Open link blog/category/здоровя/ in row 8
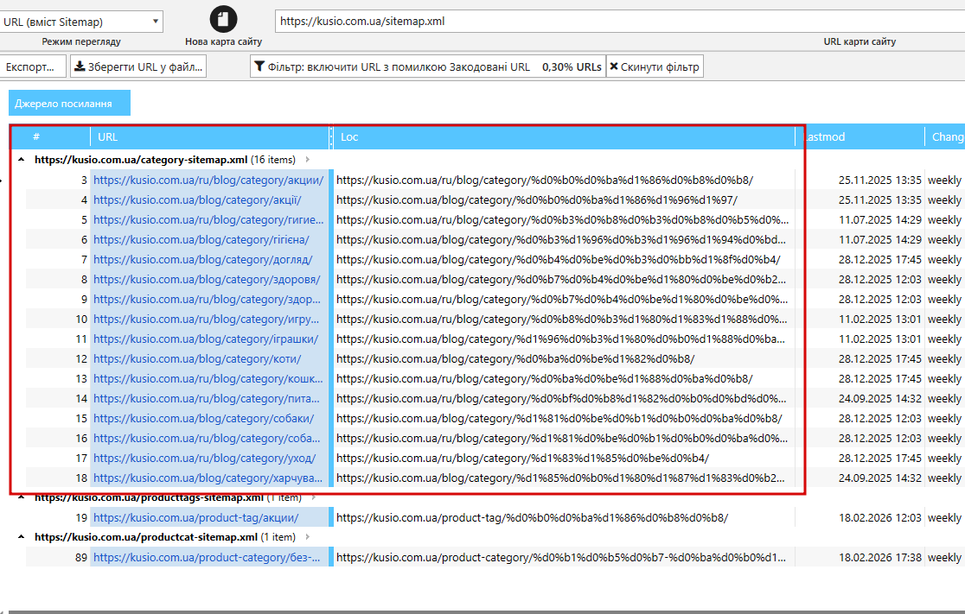965x614 pixels. click(x=207, y=279)
